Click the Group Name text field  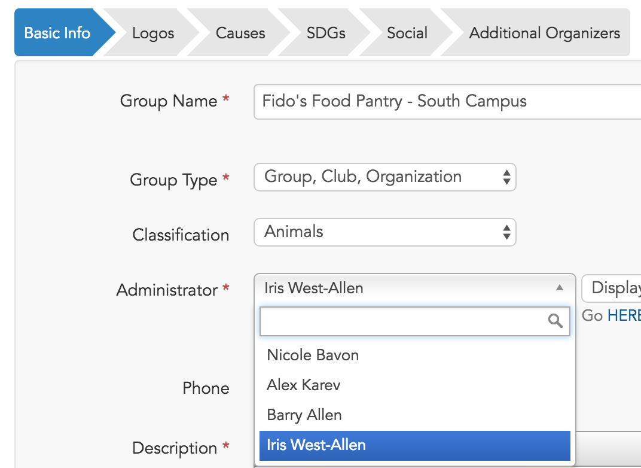[x=447, y=102]
